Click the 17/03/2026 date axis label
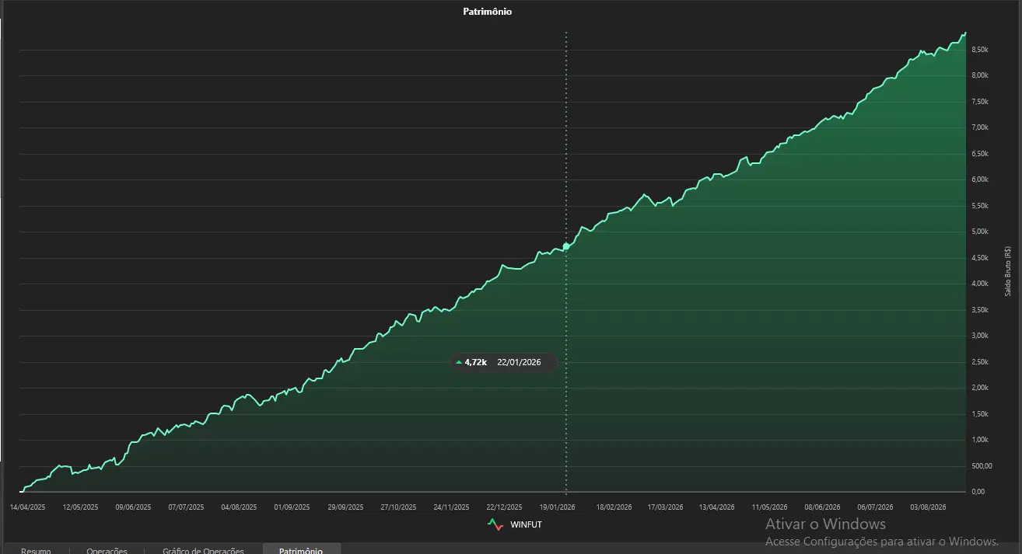 point(665,507)
